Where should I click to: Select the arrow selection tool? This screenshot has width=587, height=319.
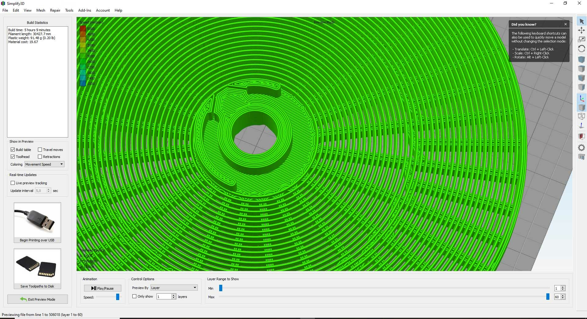[581, 21]
